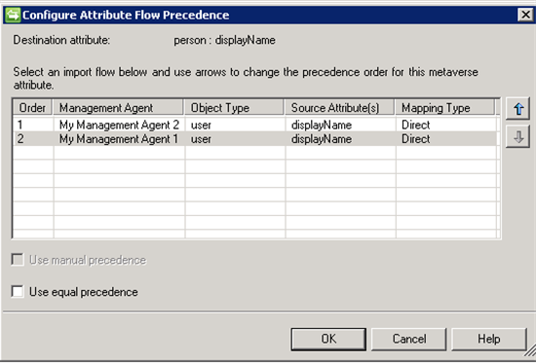Screen dimensions: 536x363
Task: Click order number 1 cell
Action: coord(33,125)
